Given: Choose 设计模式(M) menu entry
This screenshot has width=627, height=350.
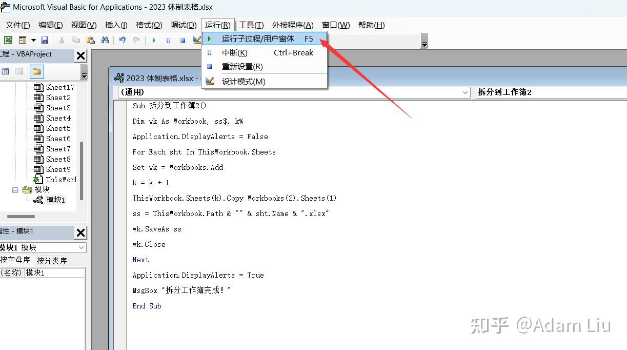Looking at the screenshot, I should (265, 81).
